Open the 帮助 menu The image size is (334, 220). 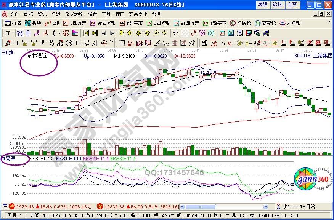pos(157,14)
